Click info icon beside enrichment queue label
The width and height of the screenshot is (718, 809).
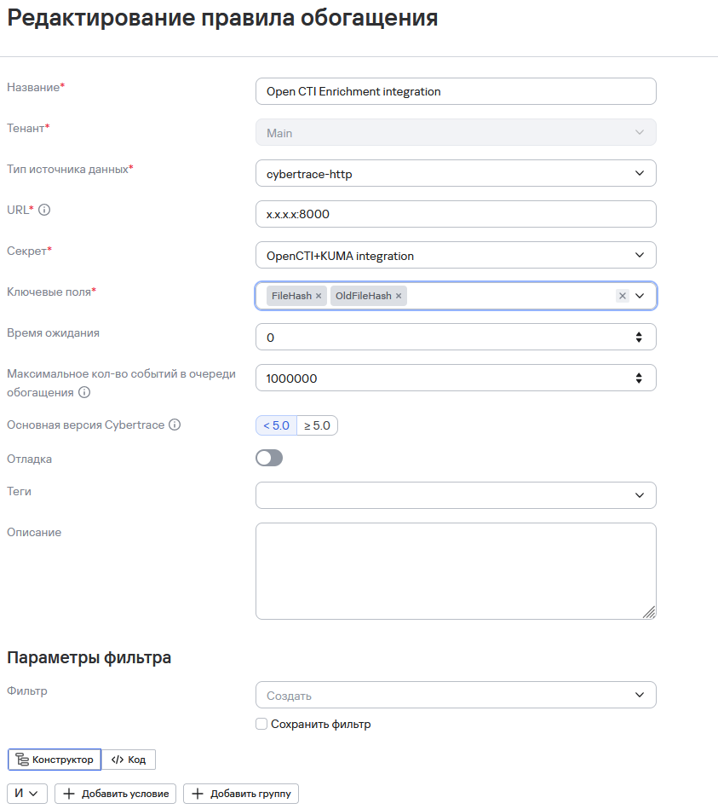pyautogui.click(x=84, y=393)
